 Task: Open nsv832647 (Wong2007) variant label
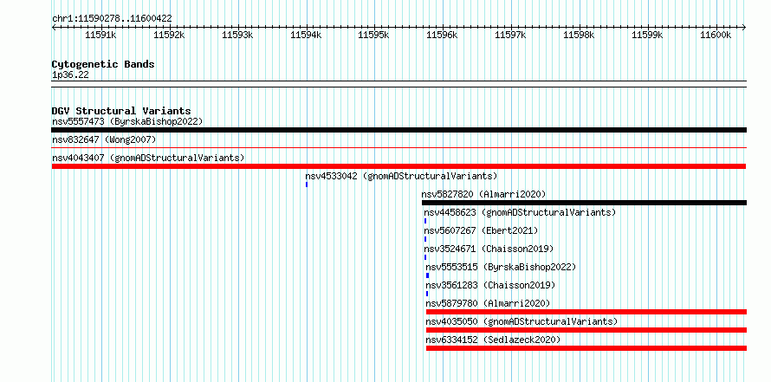pos(104,139)
